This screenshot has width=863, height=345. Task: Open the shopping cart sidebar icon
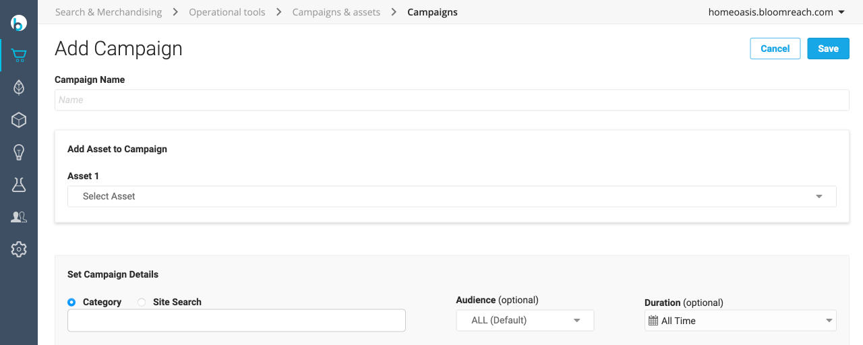(19, 55)
